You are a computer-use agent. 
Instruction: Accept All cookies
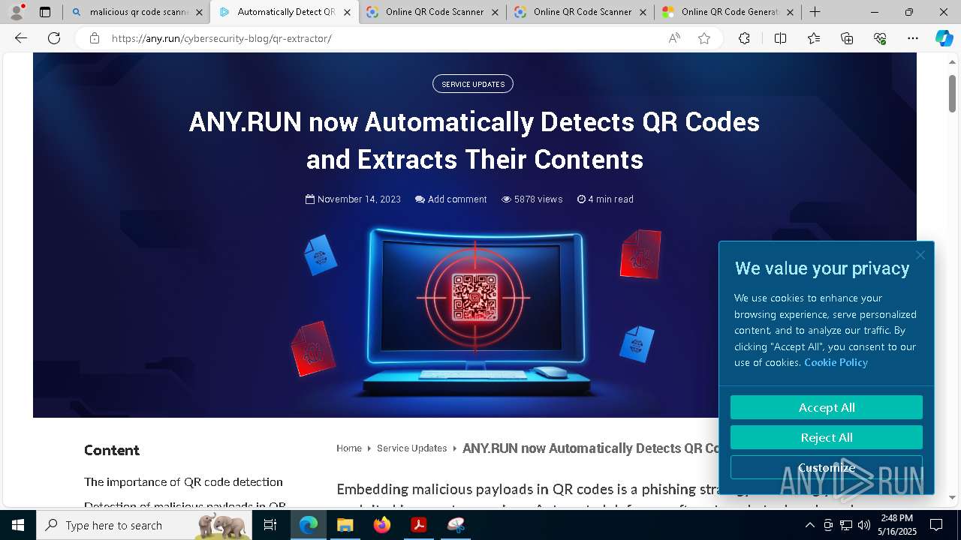(x=827, y=407)
